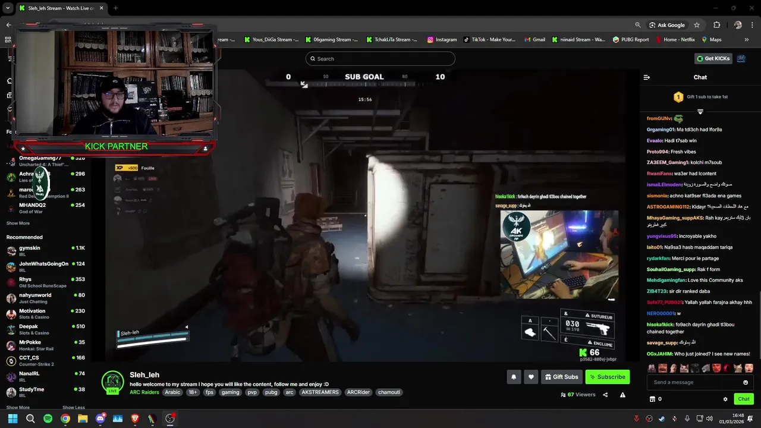
Task: Open the Windows Start menu
Action: pos(12,418)
